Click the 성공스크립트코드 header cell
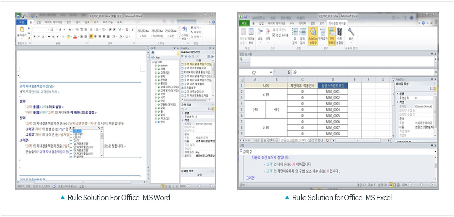454x217 pixels. (332, 86)
